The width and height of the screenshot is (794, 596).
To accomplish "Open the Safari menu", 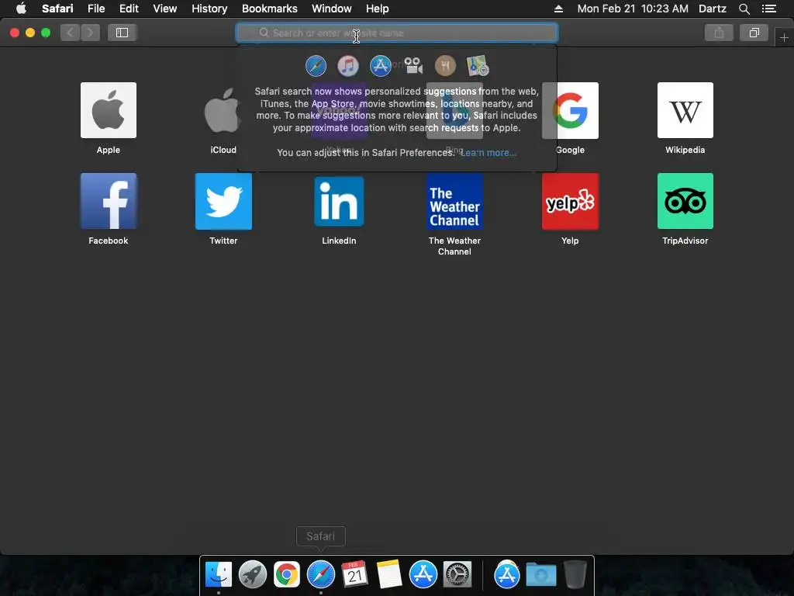I will pos(57,9).
